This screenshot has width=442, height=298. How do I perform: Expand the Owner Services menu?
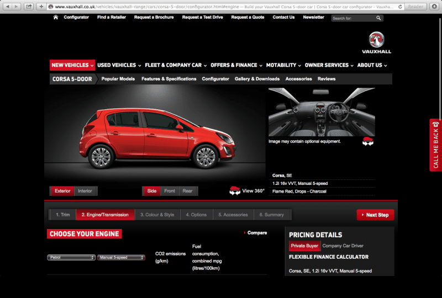pos(329,65)
